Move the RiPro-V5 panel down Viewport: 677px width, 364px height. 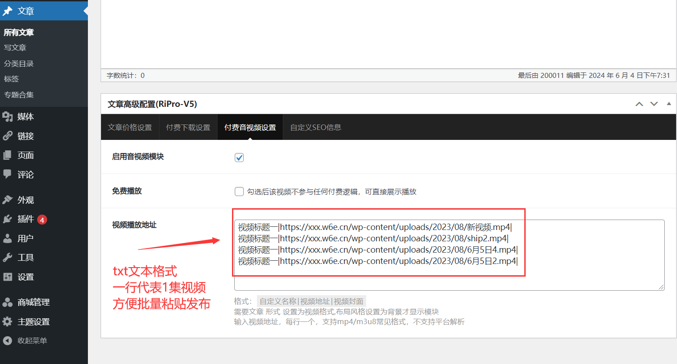tap(654, 104)
